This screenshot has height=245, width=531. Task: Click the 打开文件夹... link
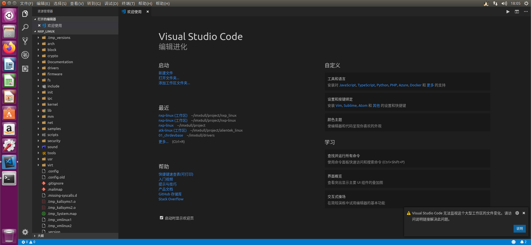click(x=169, y=78)
